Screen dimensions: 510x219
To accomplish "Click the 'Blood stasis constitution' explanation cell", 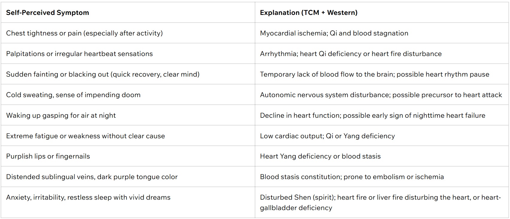I will (x=352, y=177).
